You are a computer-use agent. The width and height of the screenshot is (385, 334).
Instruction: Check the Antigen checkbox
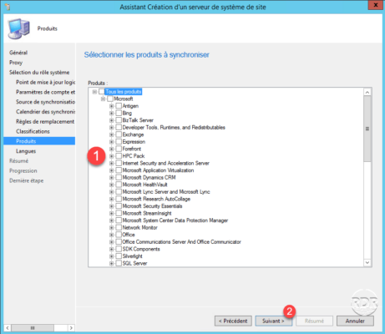pos(119,106)
